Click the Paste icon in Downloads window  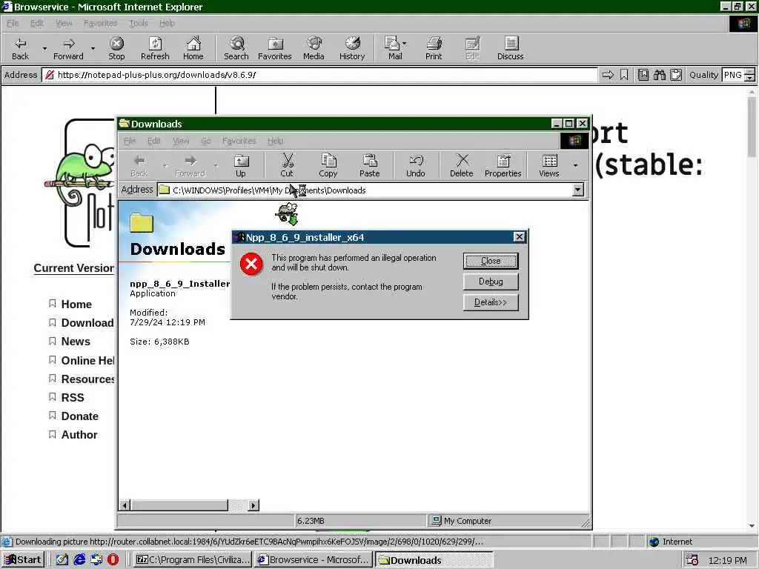(369, 165)
